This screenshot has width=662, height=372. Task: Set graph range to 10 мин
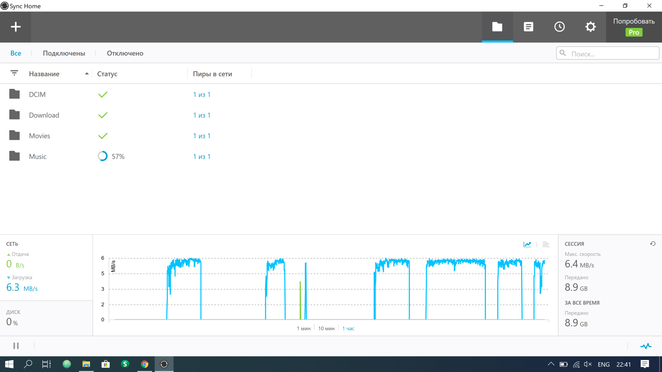[x=327, y=329]
